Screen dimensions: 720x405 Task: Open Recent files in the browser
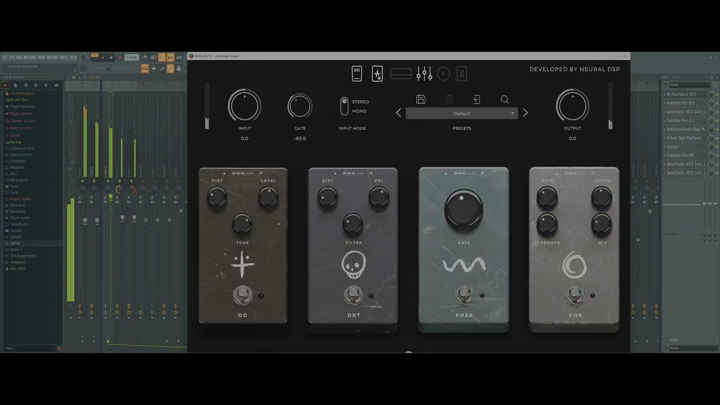coord(19,100)
